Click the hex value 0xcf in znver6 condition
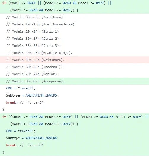 click(x=137, y=117)
